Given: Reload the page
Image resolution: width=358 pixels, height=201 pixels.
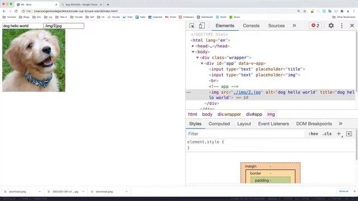Looking at the screenshot, I should [x=16, y=11].
